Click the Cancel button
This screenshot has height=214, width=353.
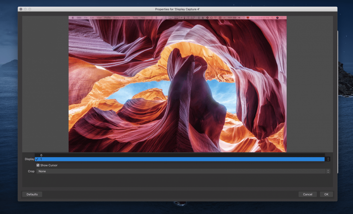307,194
